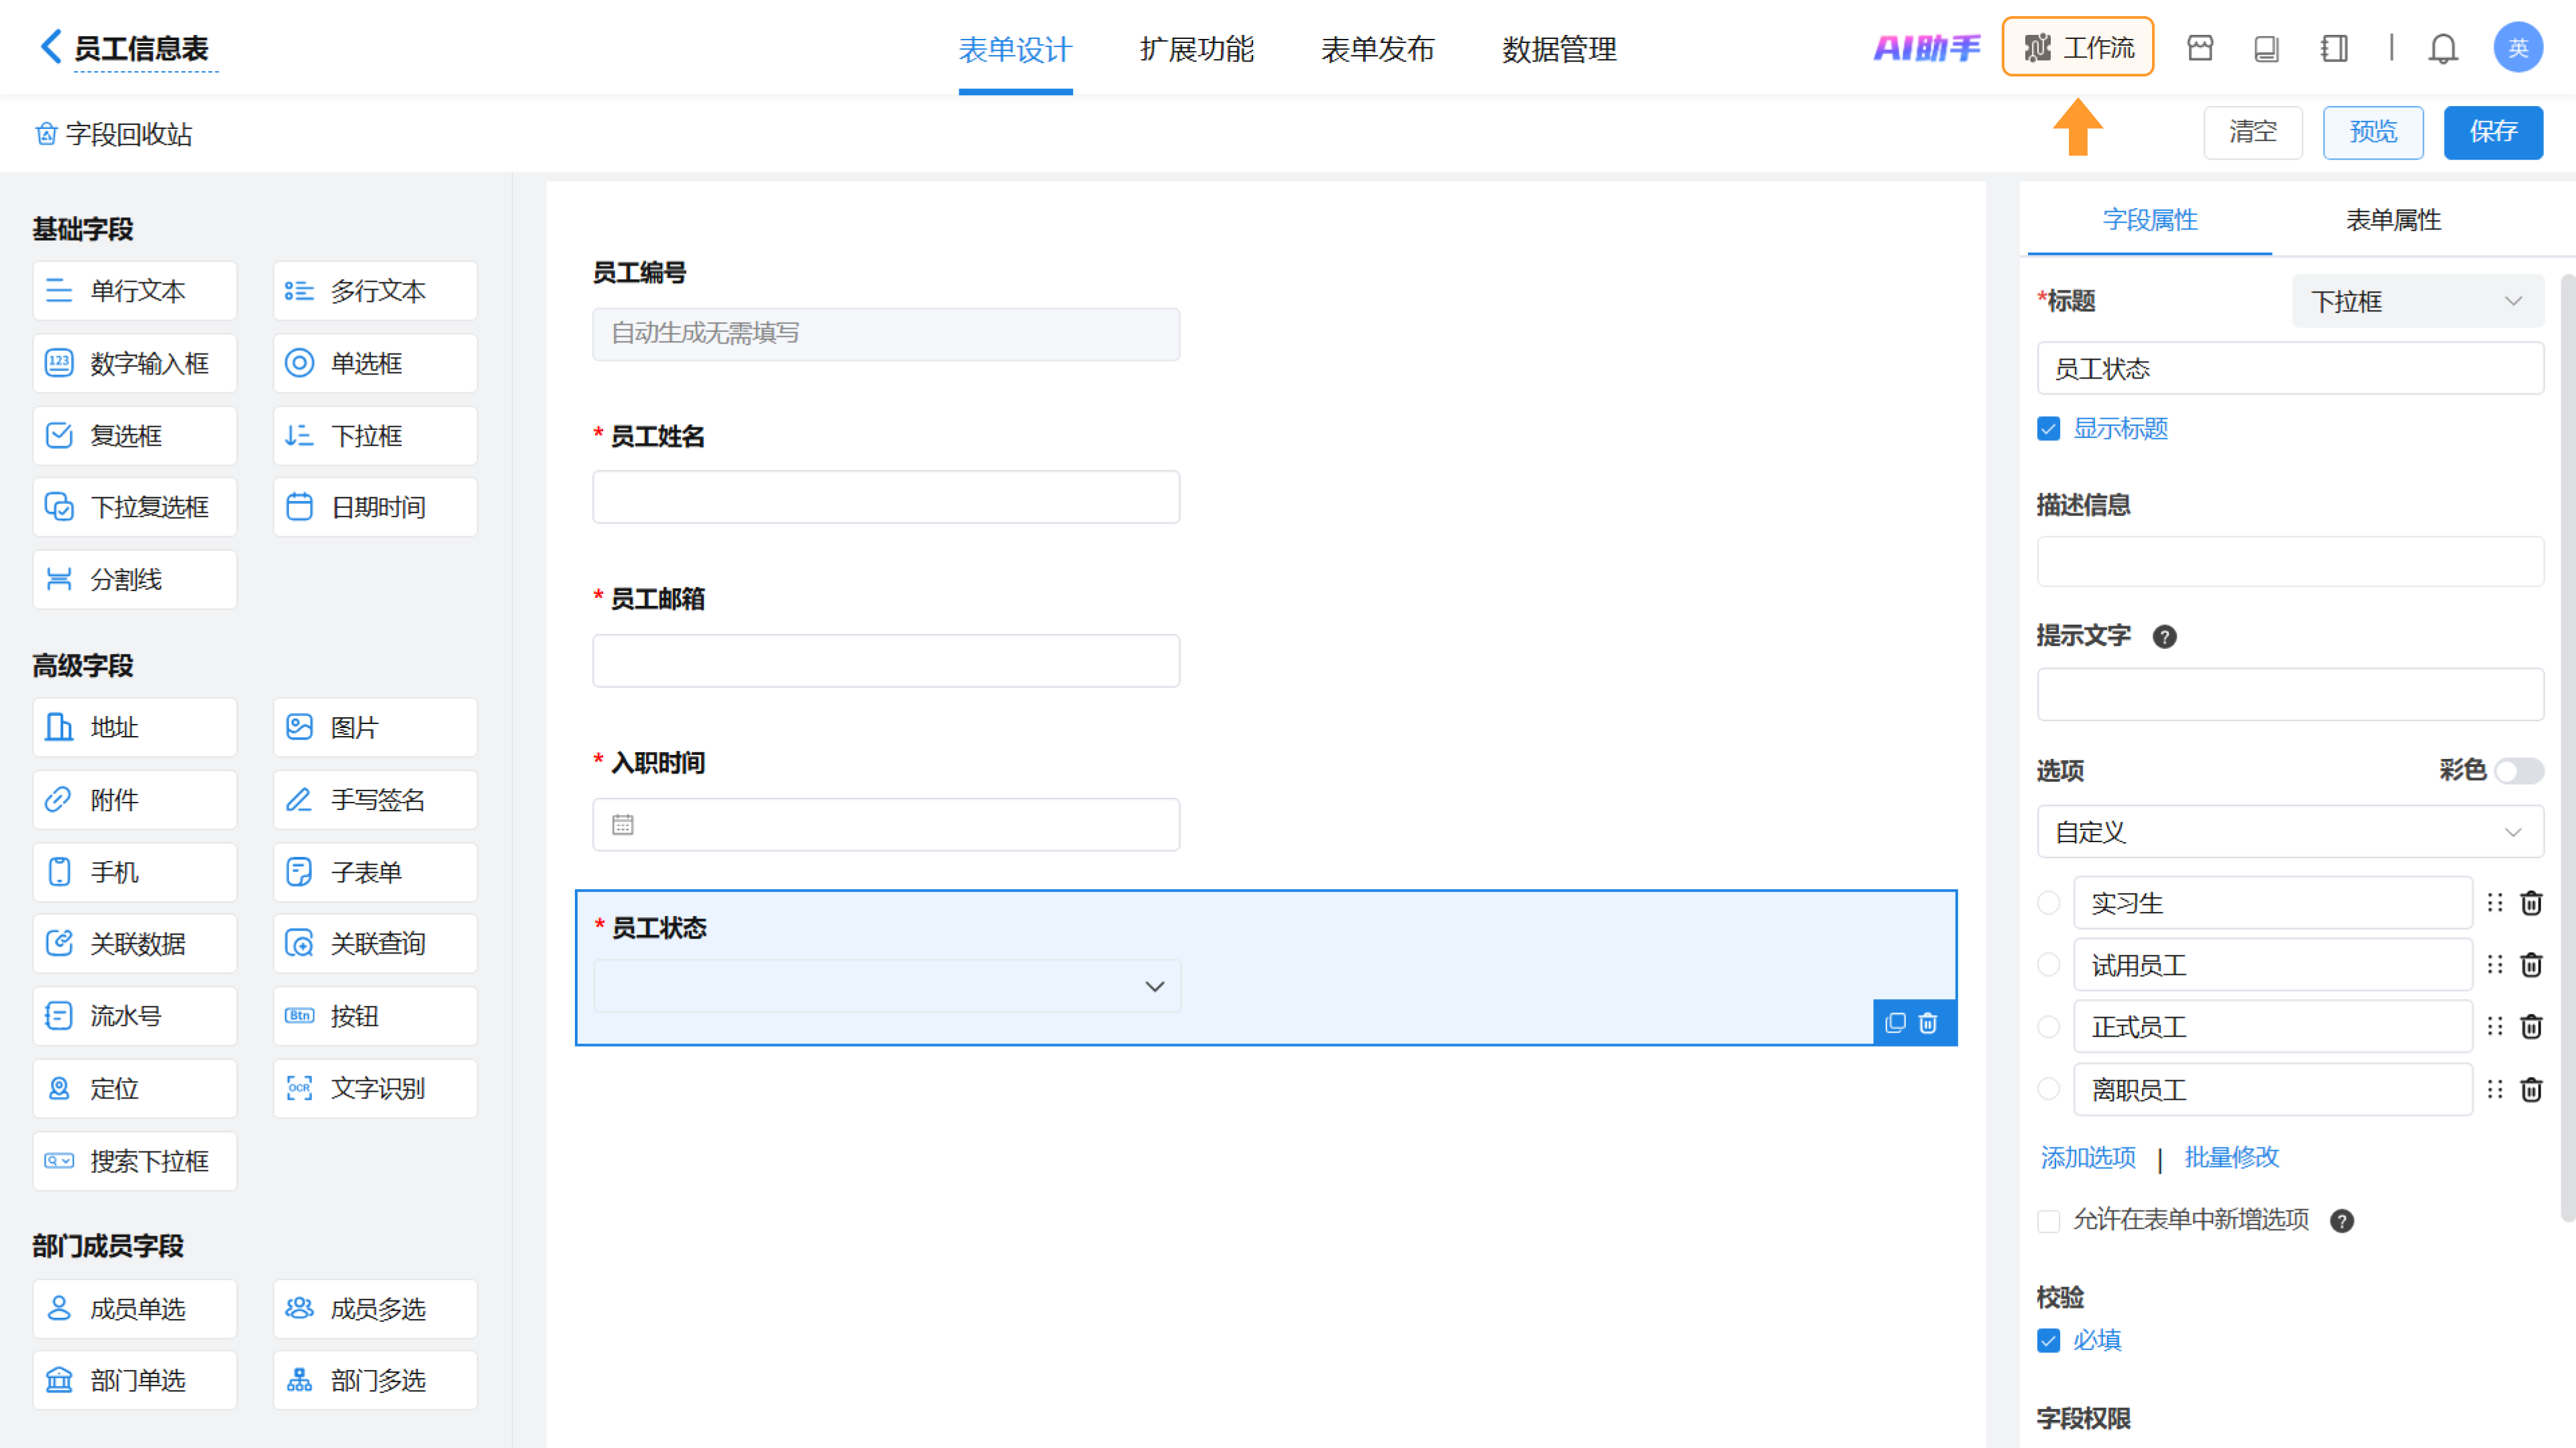
Task: Open the 字段回收站 recycle bin
Action: tap(113, 134)
